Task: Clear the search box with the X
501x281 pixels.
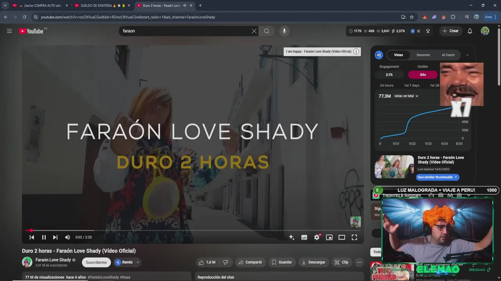Action: (254, 31)
